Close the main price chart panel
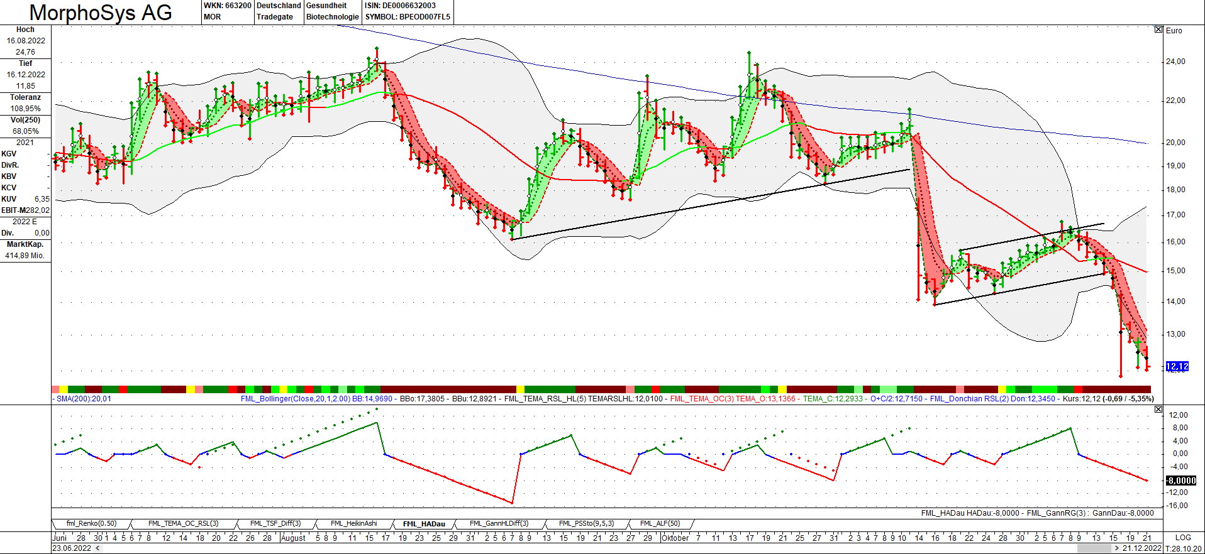Image resolution: width=1205 pixels, height=554 pixels. [1158, 30]
